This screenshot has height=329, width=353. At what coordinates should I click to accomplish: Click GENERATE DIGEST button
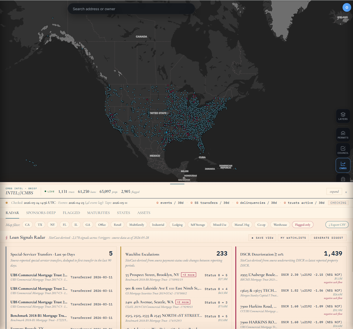(x=329, y=238)
